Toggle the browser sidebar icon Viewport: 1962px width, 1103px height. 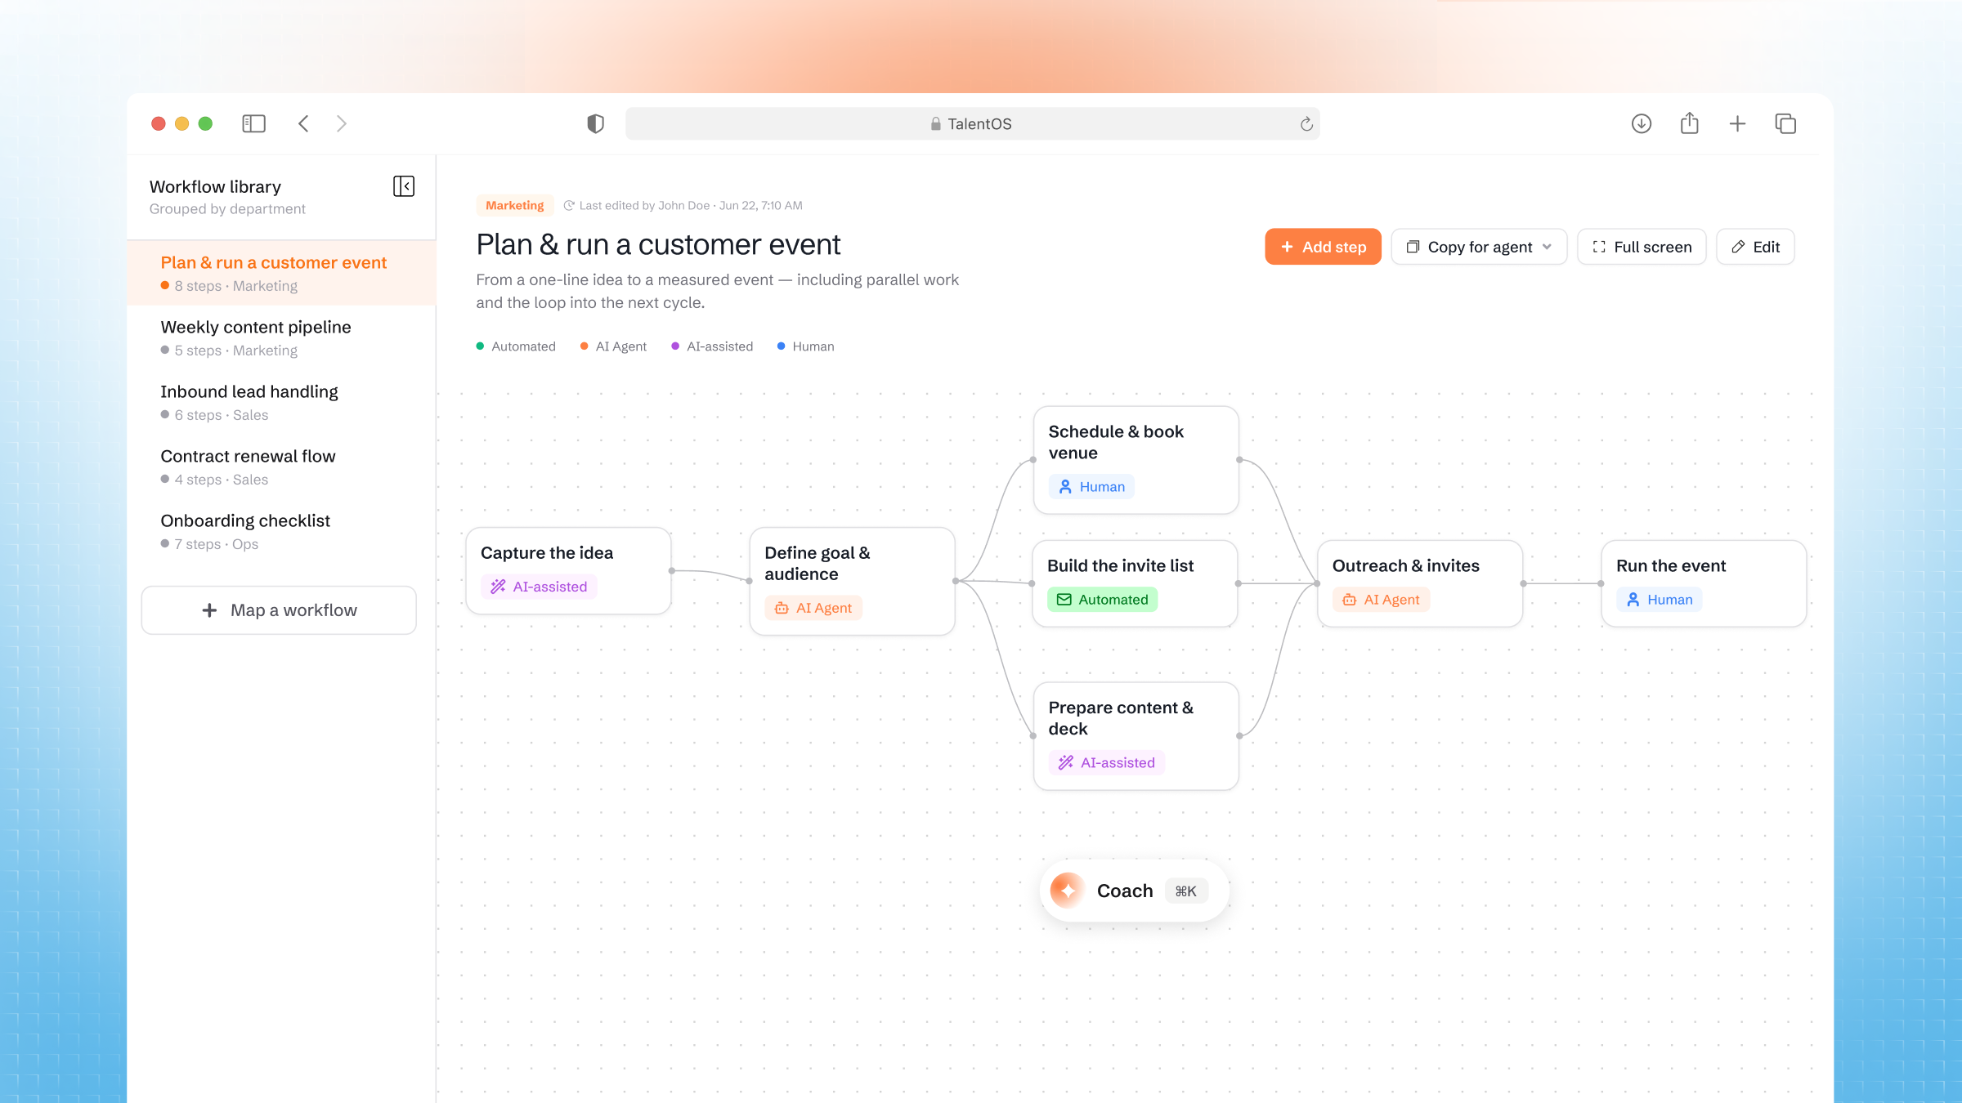pyautogui.click(x=253, y=123)
